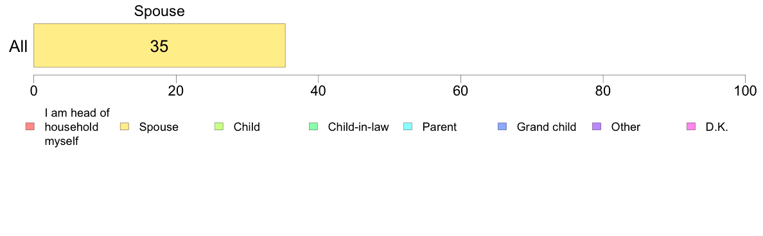Click the green Child-in-law legend swatch
Screen dimensions: 763x236
coord(313,127)
